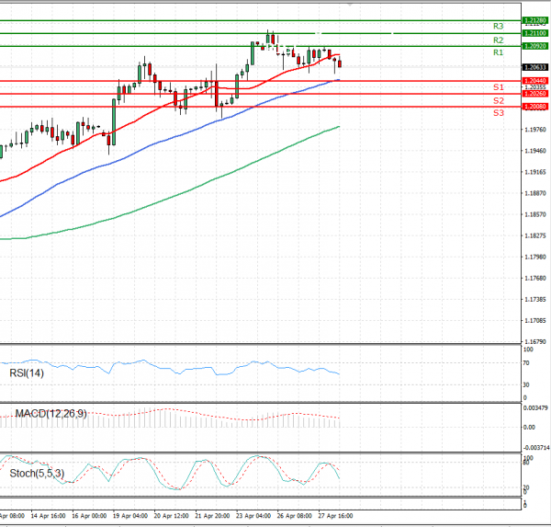Click the 1.19460 price axis value
The height and width of the screenshot is (527, 551).
535,151
